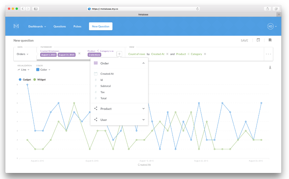Open the Line visualization dropdown
The width and height of the screenshot is (289, 179).
[x=23, y=70]
